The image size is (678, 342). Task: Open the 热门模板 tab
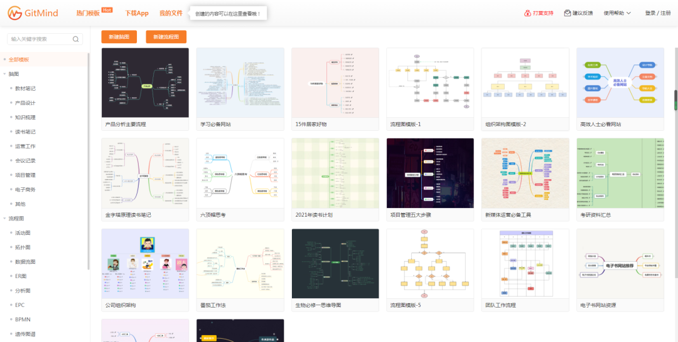click(x=88, y=13)
